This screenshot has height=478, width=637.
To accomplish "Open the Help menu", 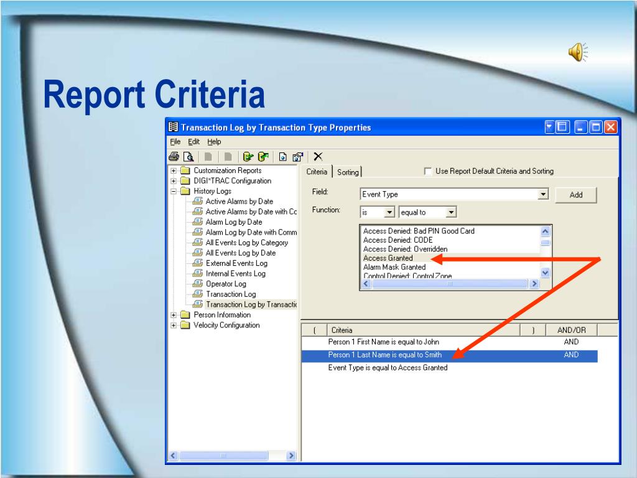I will click(214, 141).
